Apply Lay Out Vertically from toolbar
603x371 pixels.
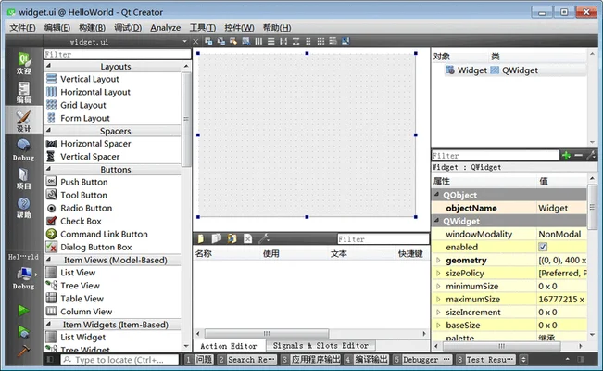tap(270, 41)
